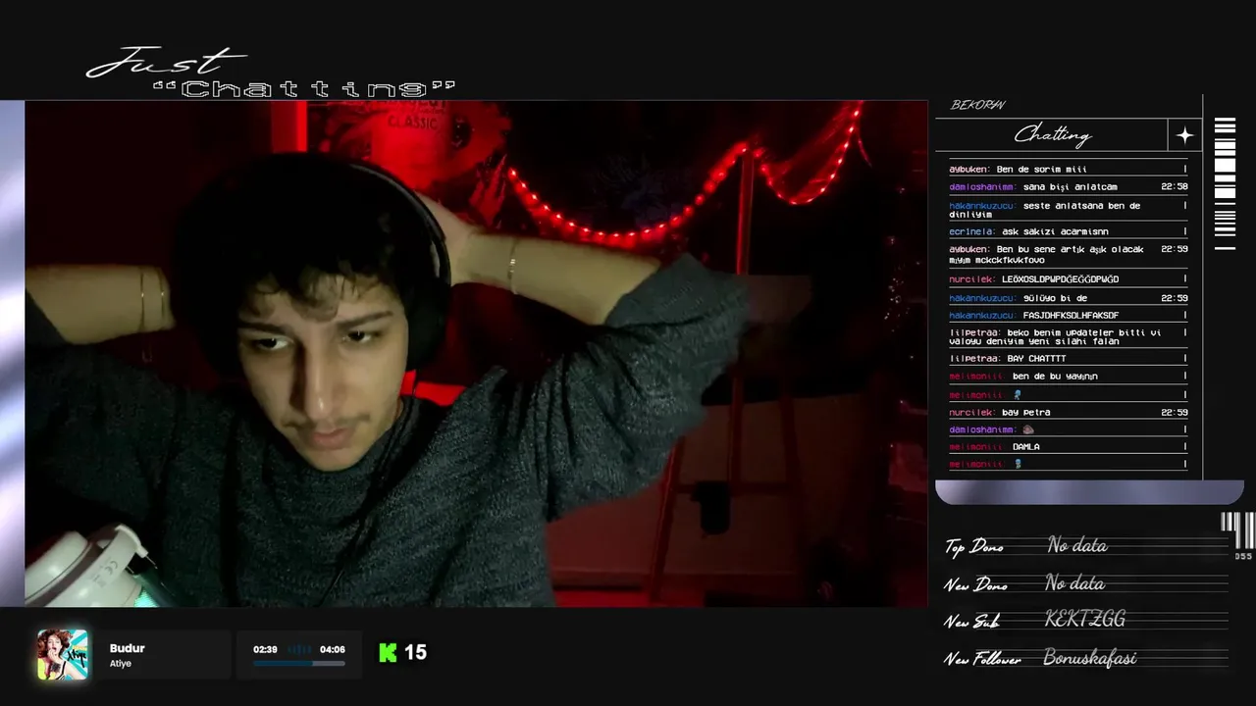Click message 'sana bişi anlatcam'
Image resolution: width=1256 pixels, height=706 pixels.
tap(1070, 186)
